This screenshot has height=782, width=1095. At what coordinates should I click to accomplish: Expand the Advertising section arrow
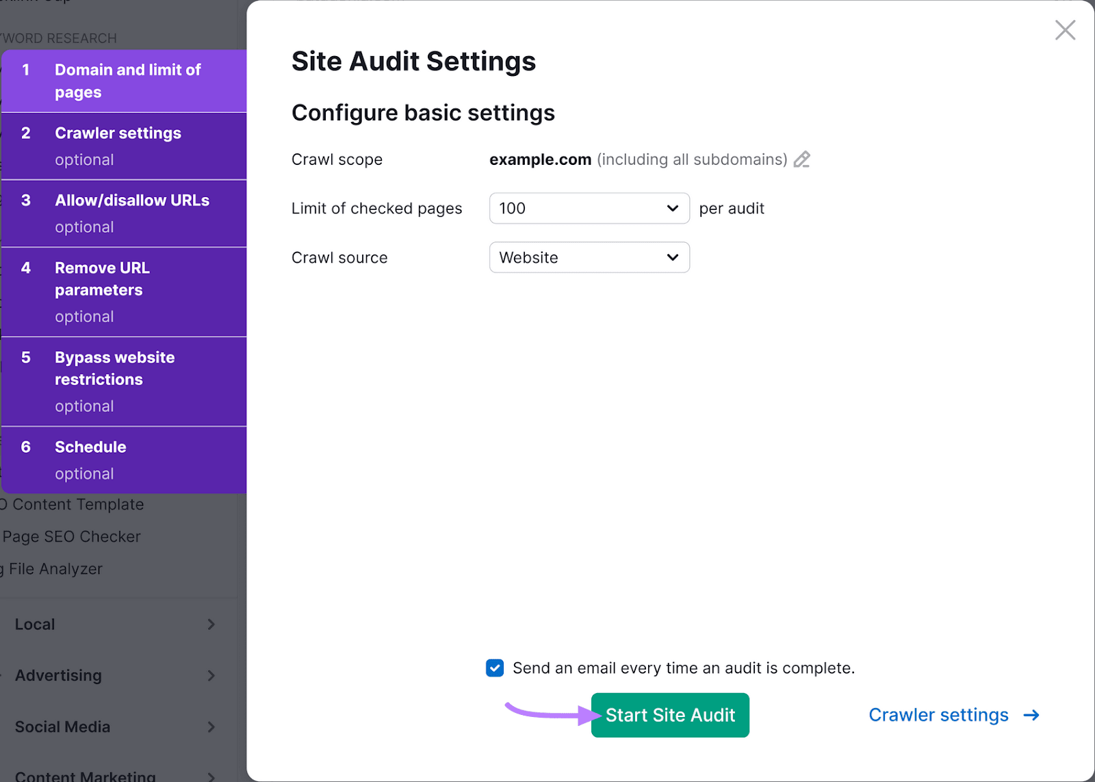[x=211, y=675]
